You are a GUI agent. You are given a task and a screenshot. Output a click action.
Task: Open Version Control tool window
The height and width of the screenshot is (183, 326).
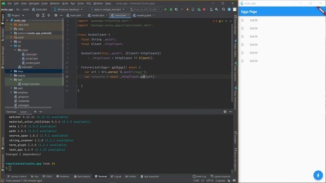pyautogui.click(x=17, y=176)
